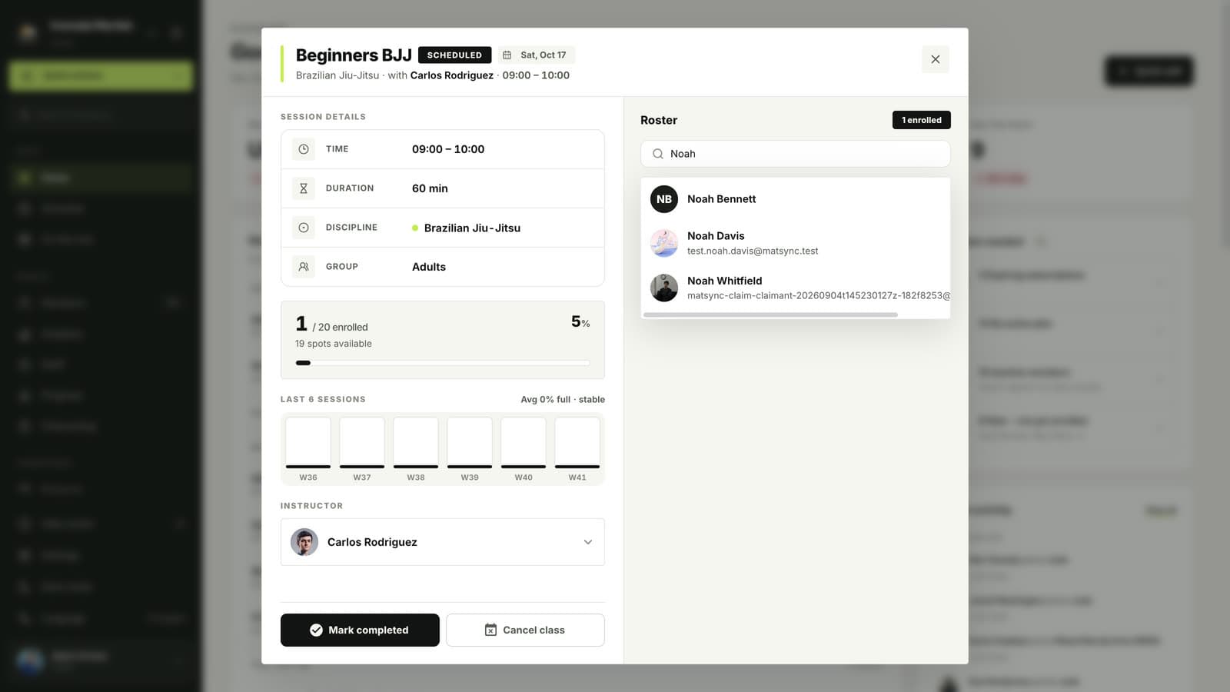This screenshot has height=692, width=1230.
Task: Click the Adults group value
Action: click(x=429, y=267)
